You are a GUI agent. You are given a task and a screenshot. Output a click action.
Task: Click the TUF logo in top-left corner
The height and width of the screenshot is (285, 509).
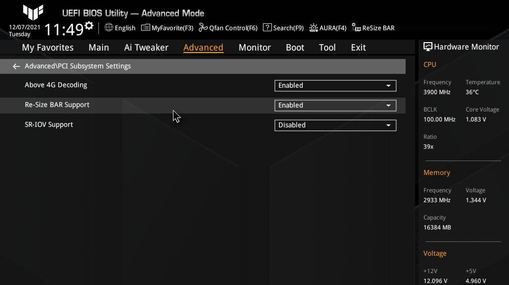pyautogui.click(x=33, y=12)
